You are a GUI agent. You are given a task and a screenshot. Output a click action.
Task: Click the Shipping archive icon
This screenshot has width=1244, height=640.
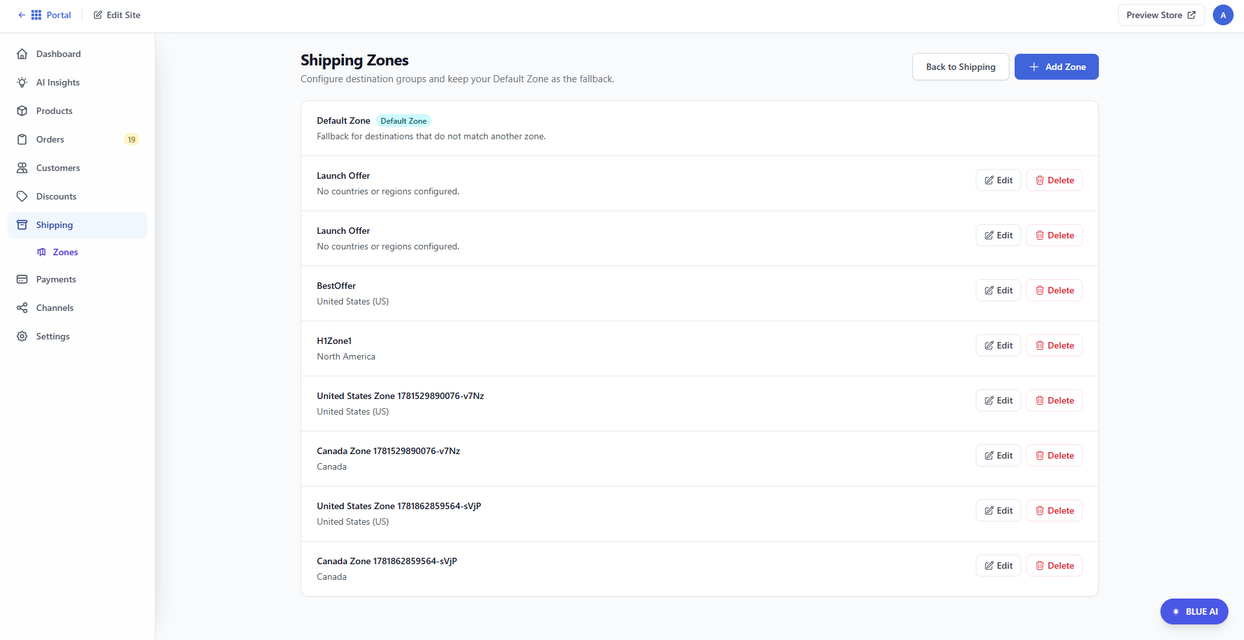coord(22,225)
